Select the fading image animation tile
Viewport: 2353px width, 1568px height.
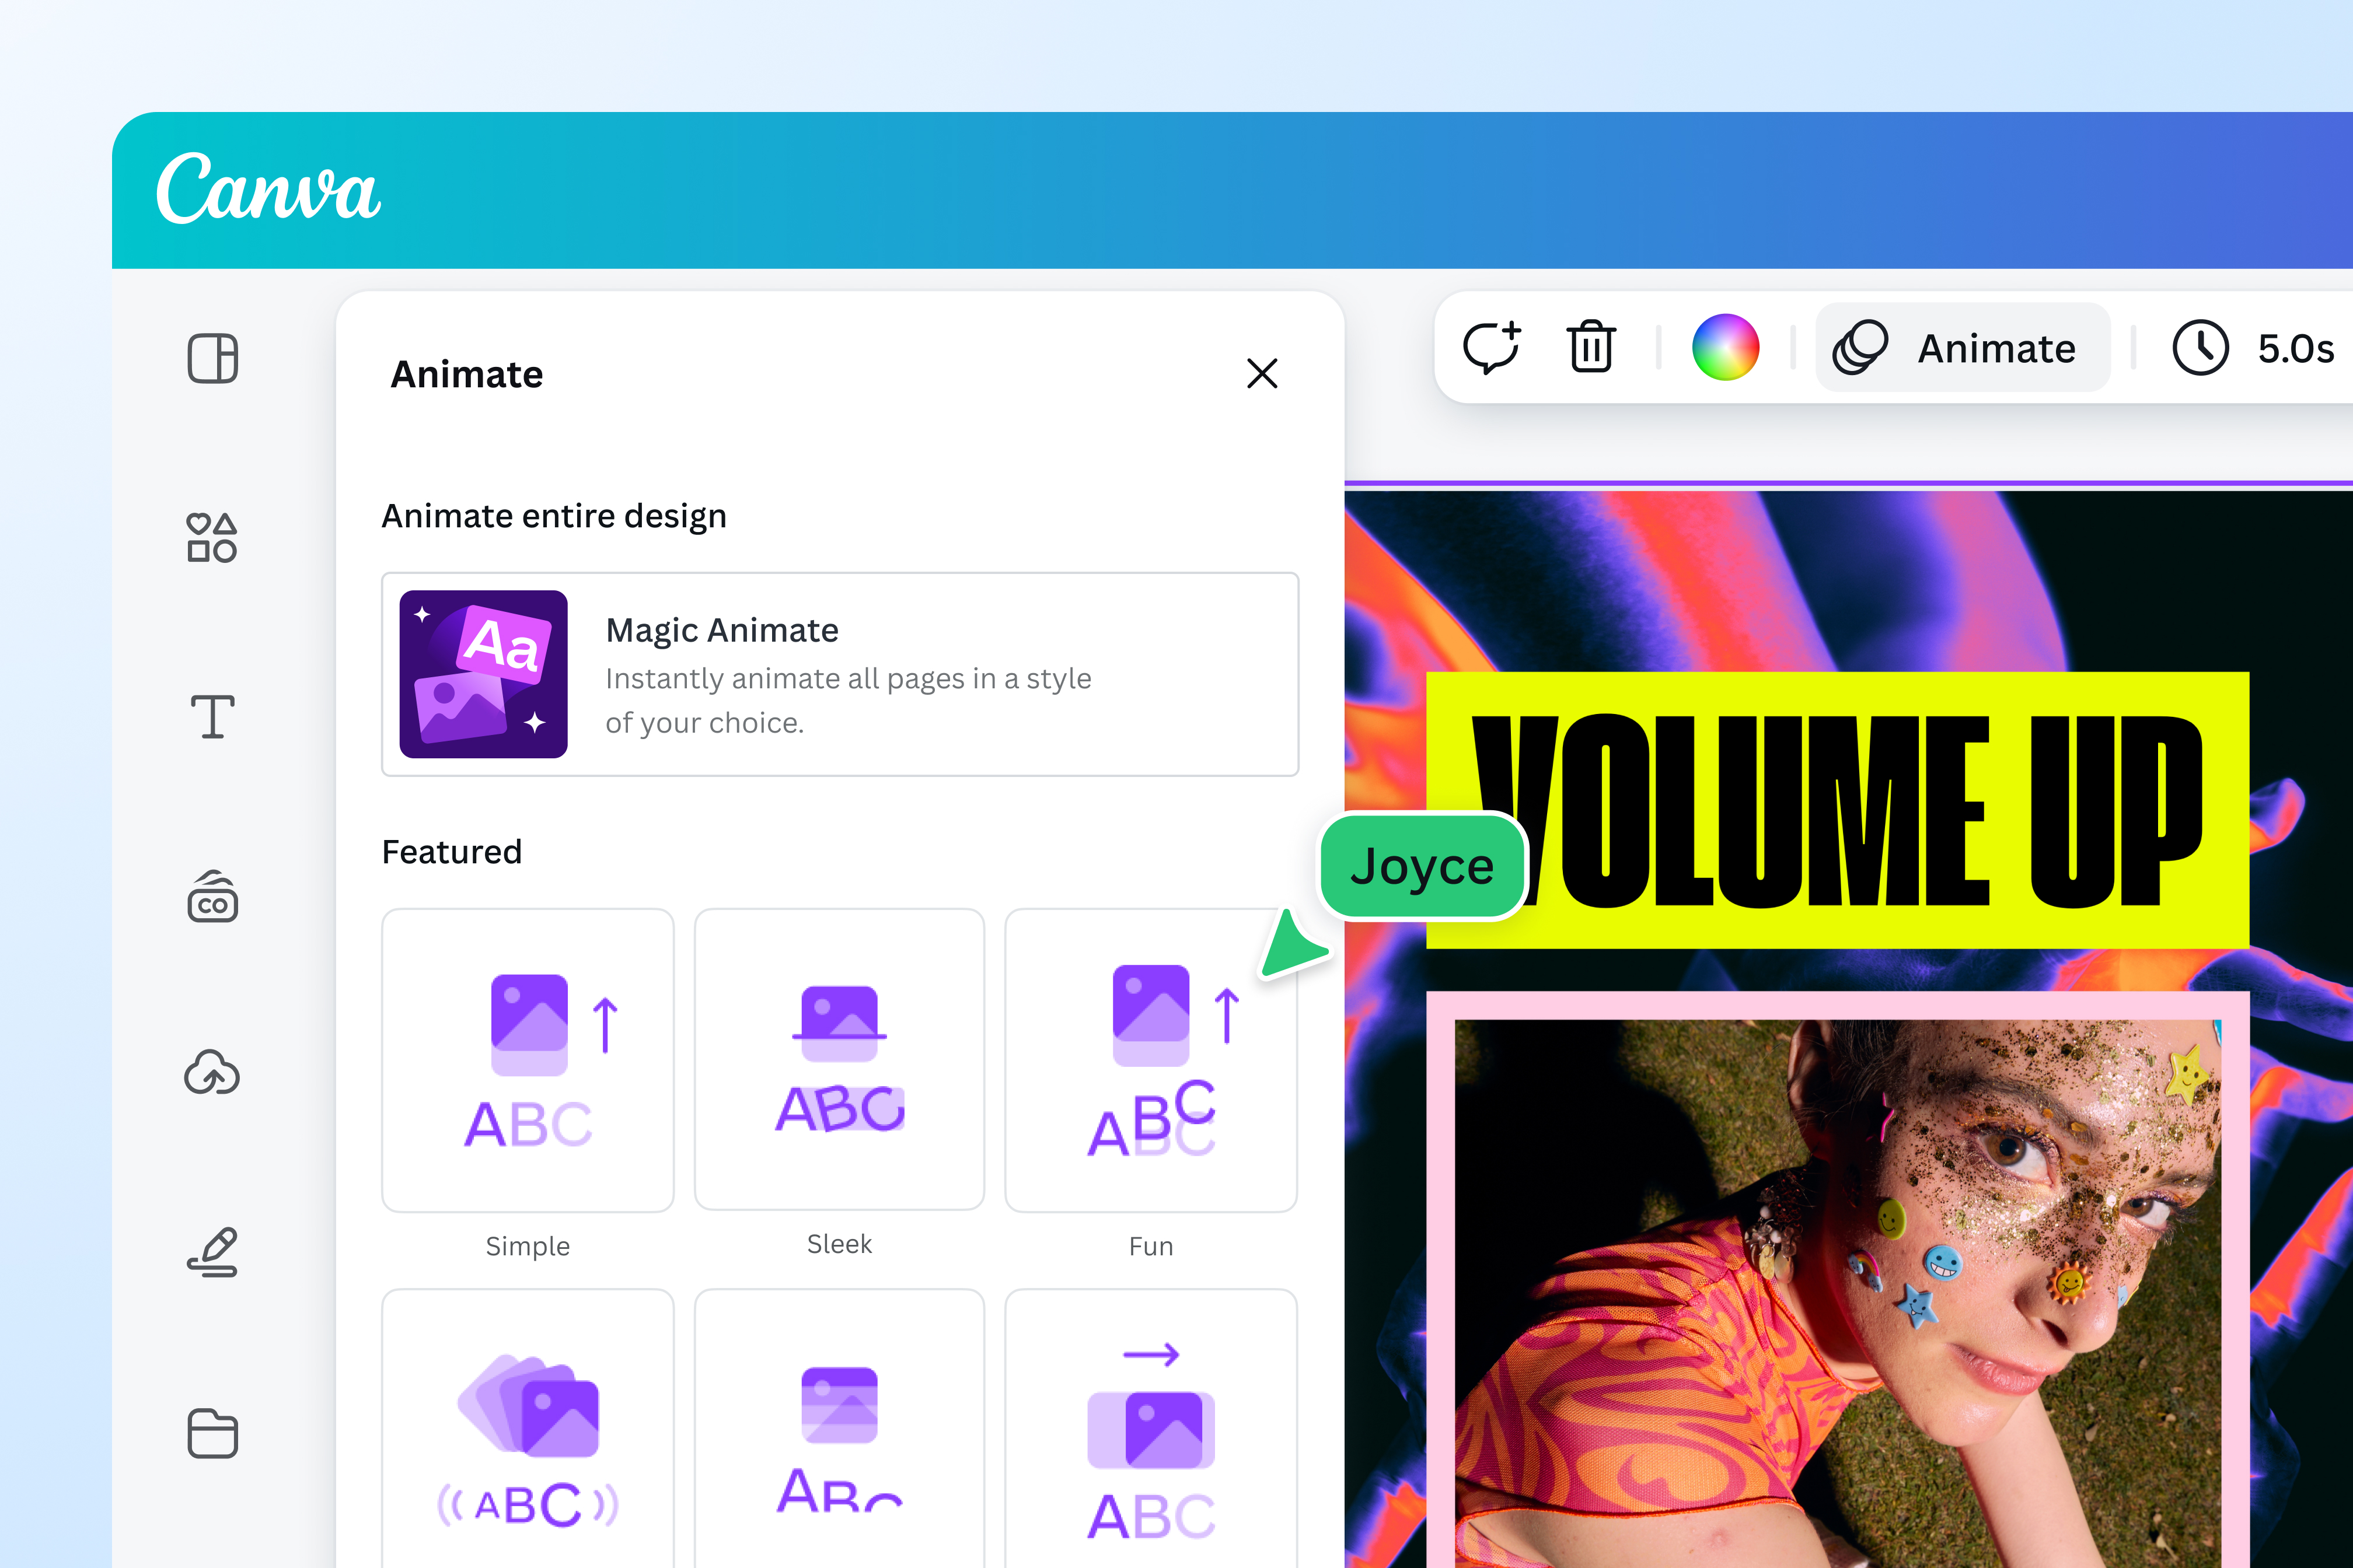click(x=839, y=1428)
